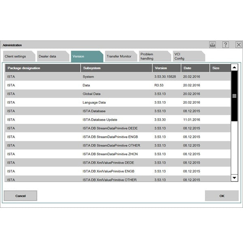The image size is (243, 243).
Task: Select ISTA DB StreamDataPrimitive ZHCN
Action: (110, 154)
